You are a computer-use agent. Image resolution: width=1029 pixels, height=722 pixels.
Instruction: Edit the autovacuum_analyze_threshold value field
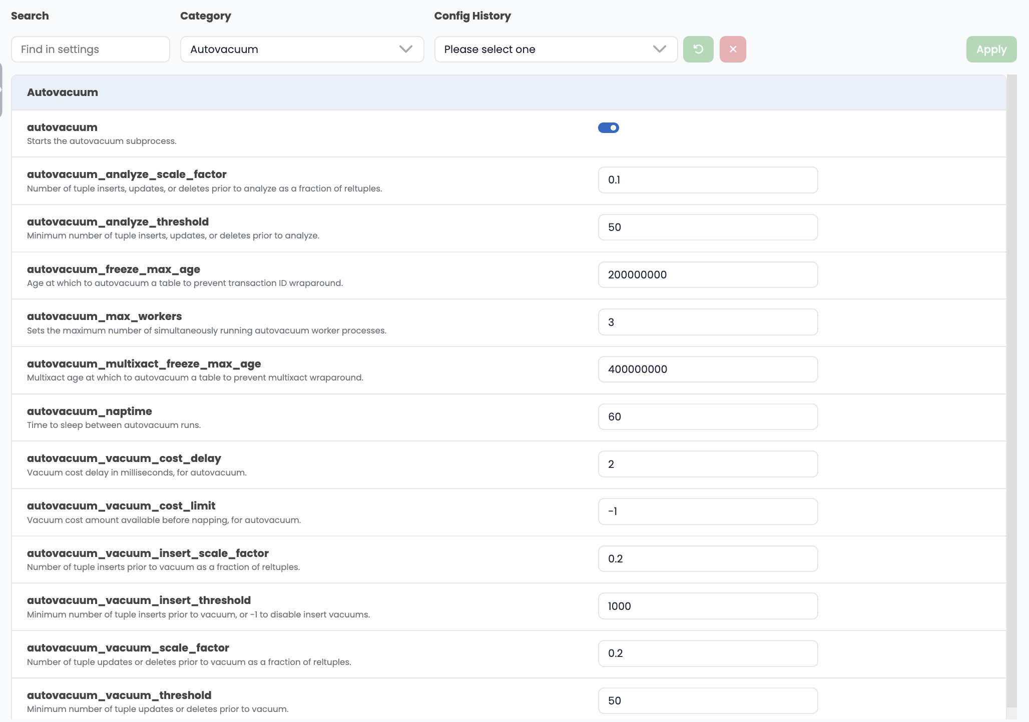click(707, 227)
